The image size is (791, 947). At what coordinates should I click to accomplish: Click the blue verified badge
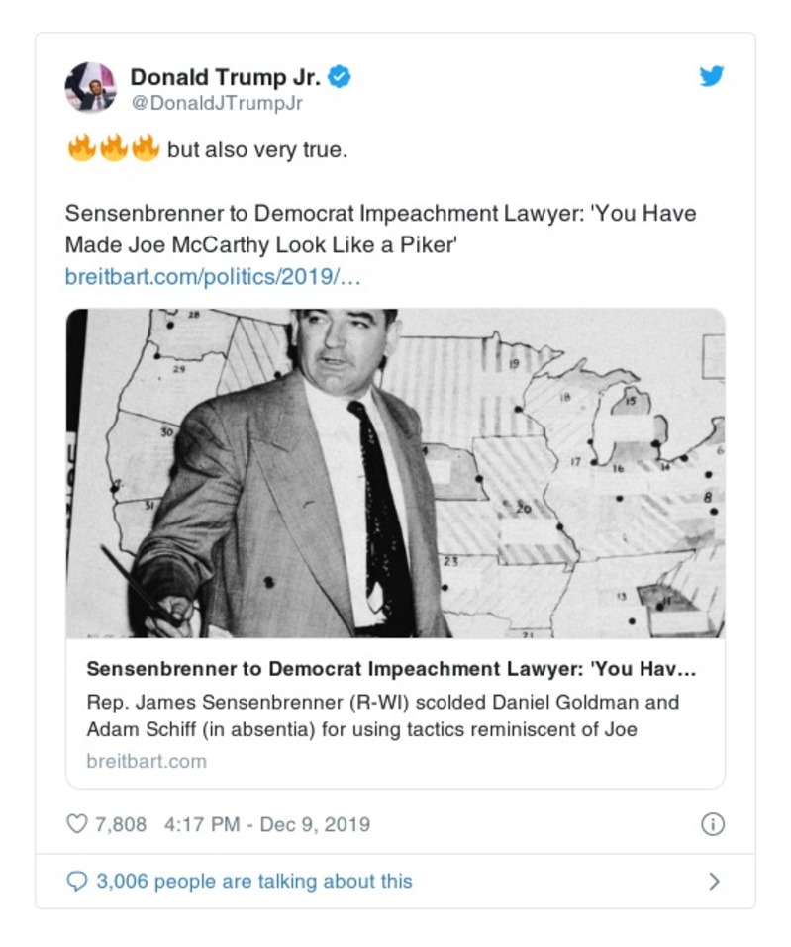[x=340, y=76]
